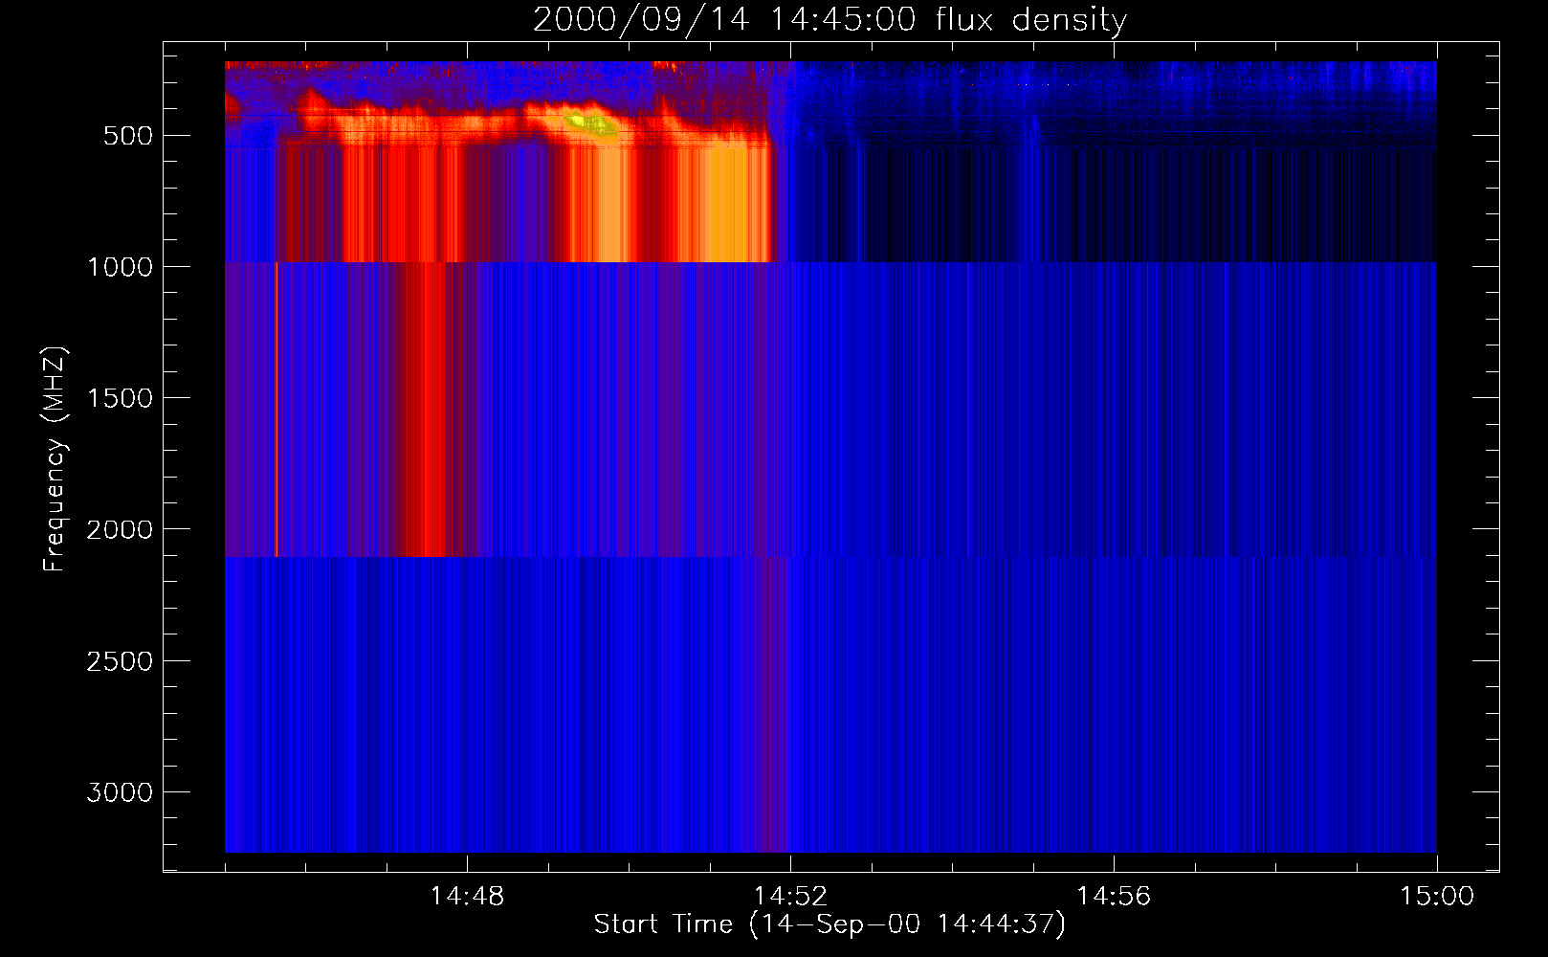Click the plot title '2000/09/14 14:45:00 flux density'
The image size is (1548, 957).
click(829, 20)
